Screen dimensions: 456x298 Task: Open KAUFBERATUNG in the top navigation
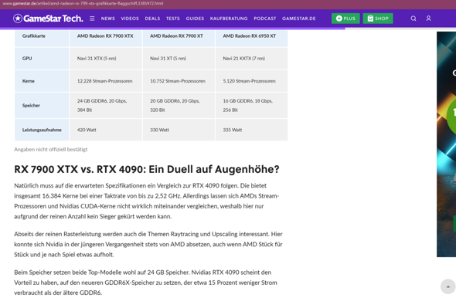229,19
